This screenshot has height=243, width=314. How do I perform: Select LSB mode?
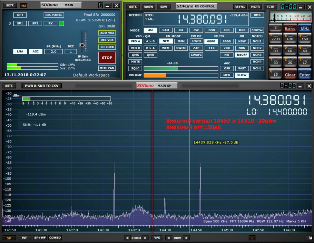[227, 30]
